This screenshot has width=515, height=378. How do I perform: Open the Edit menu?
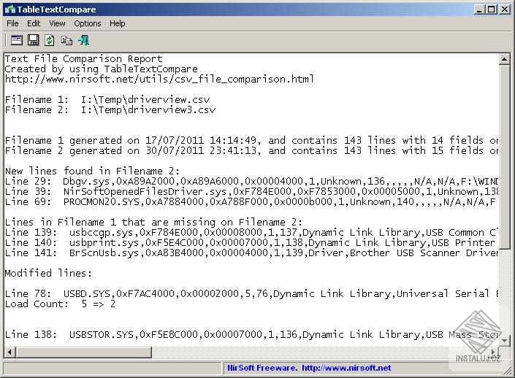[x=34, y=23]
